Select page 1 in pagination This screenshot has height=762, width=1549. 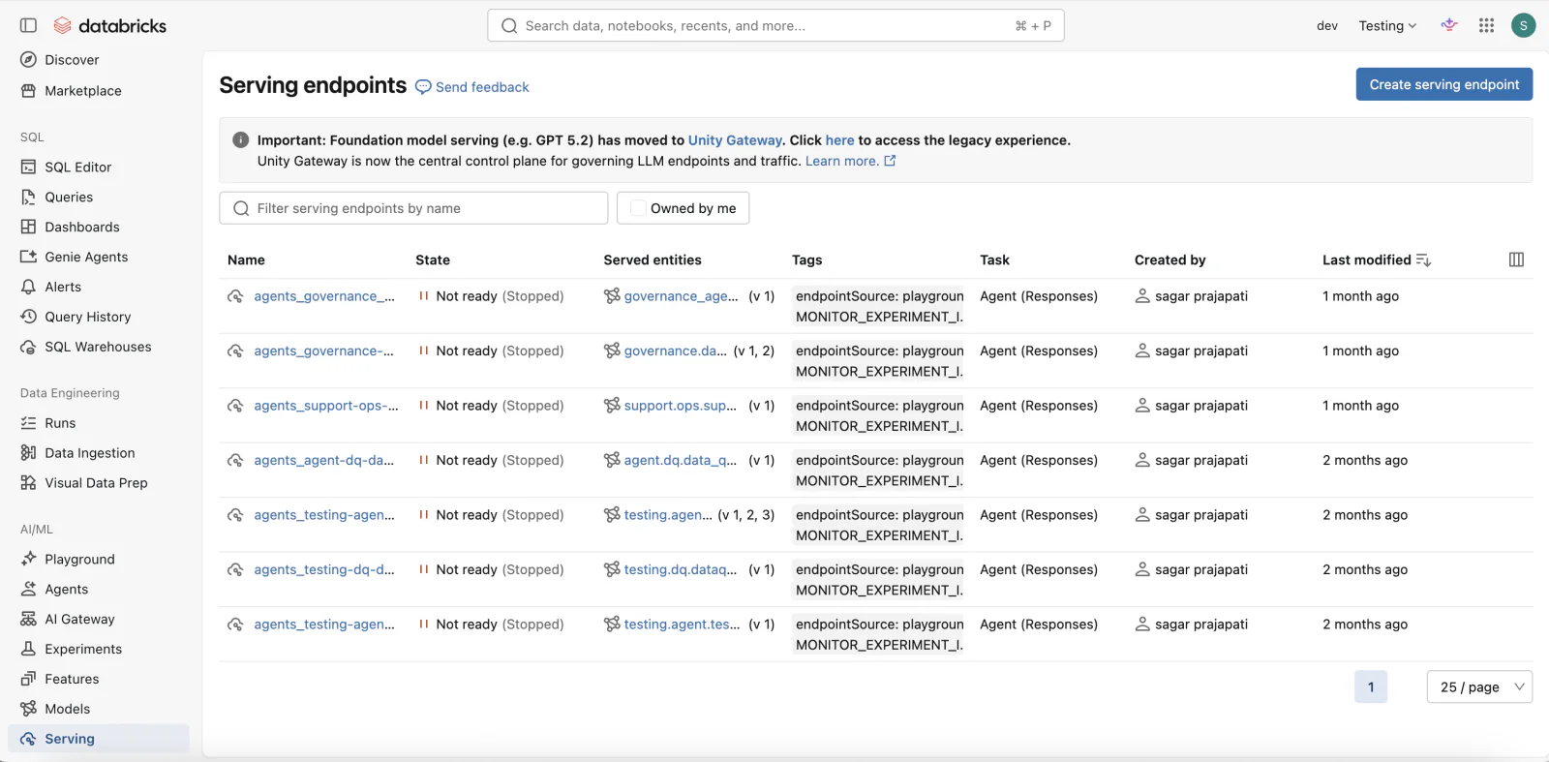pos(1370,686)
